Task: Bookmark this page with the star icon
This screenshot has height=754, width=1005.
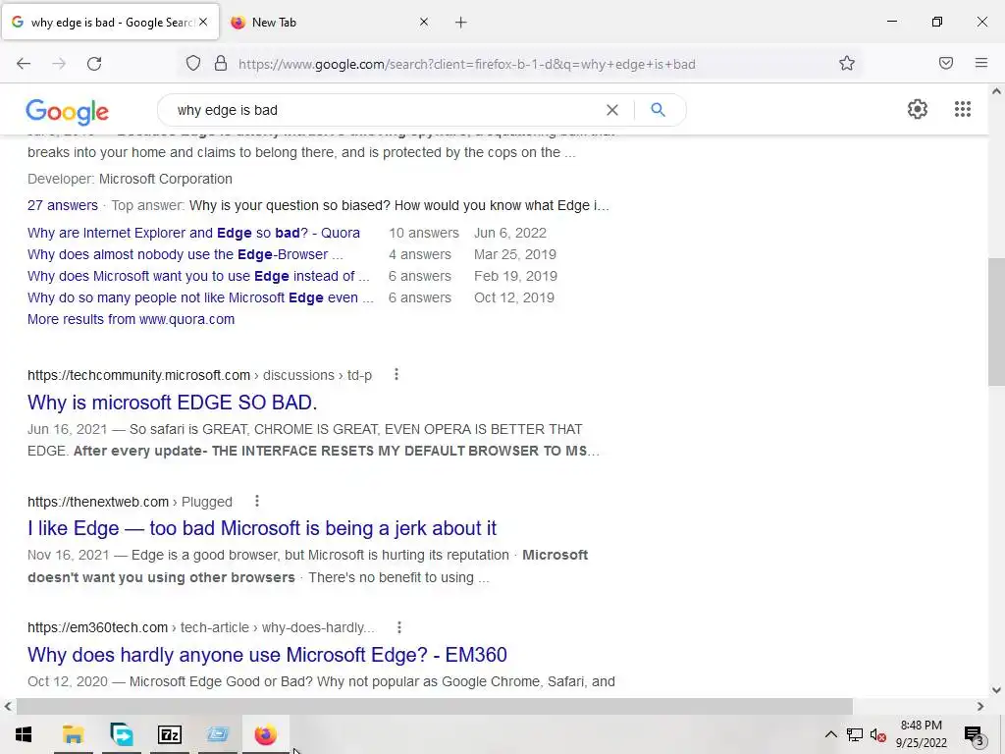Action: 847,63
